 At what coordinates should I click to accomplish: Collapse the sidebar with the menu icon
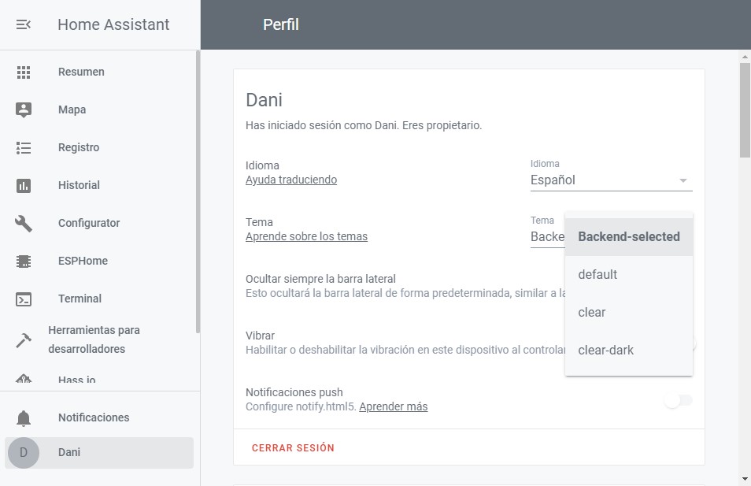[x=24, y=24]
